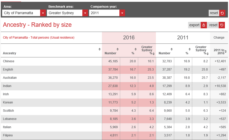This screenshot has height=140, width=229.
Task: Click the +10,538 change value
Action: pos(220,86)
